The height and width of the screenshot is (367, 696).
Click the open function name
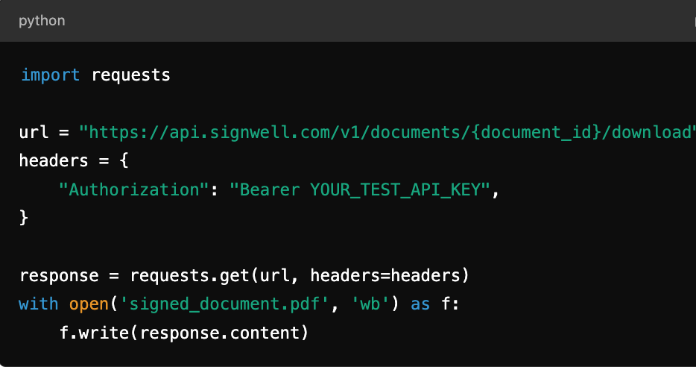click(x=89, y=304)
